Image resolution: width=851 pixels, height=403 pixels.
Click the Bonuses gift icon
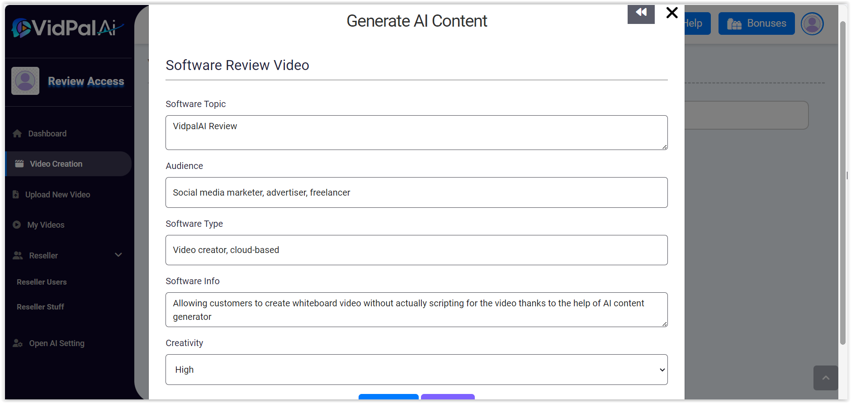click(x=734, y=24)
